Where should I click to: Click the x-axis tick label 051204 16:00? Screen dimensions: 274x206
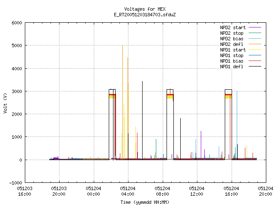pos(231,191)
